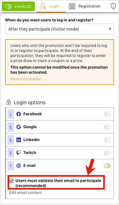Click the Google logo icon
119x205 pixels.
[19, 127]
